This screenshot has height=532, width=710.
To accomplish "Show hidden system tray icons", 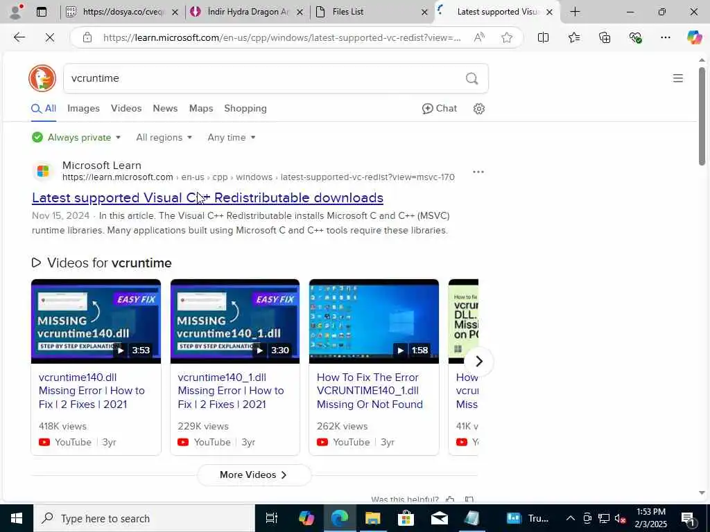I will 571,518.
